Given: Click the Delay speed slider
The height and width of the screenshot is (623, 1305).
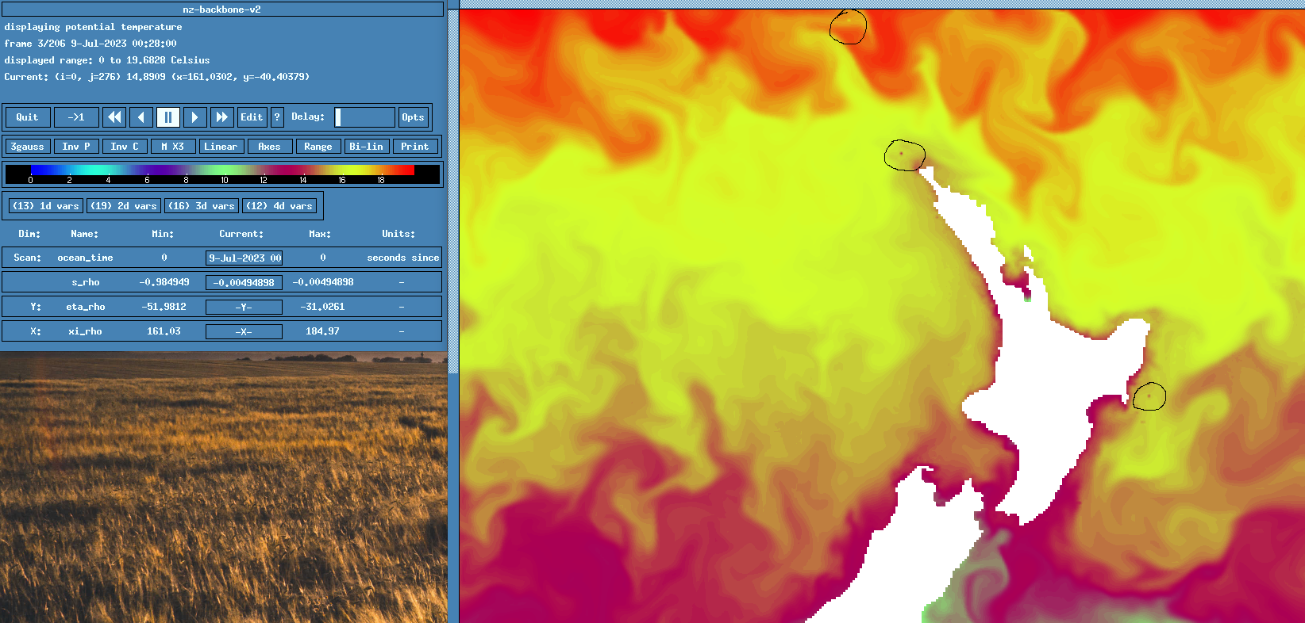Looking at the screenshot, I should pyautogui.click(x=364, y=117).
